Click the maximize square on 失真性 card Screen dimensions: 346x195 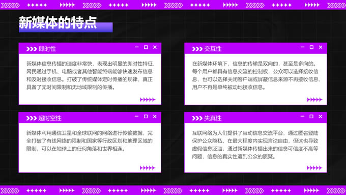311,117
